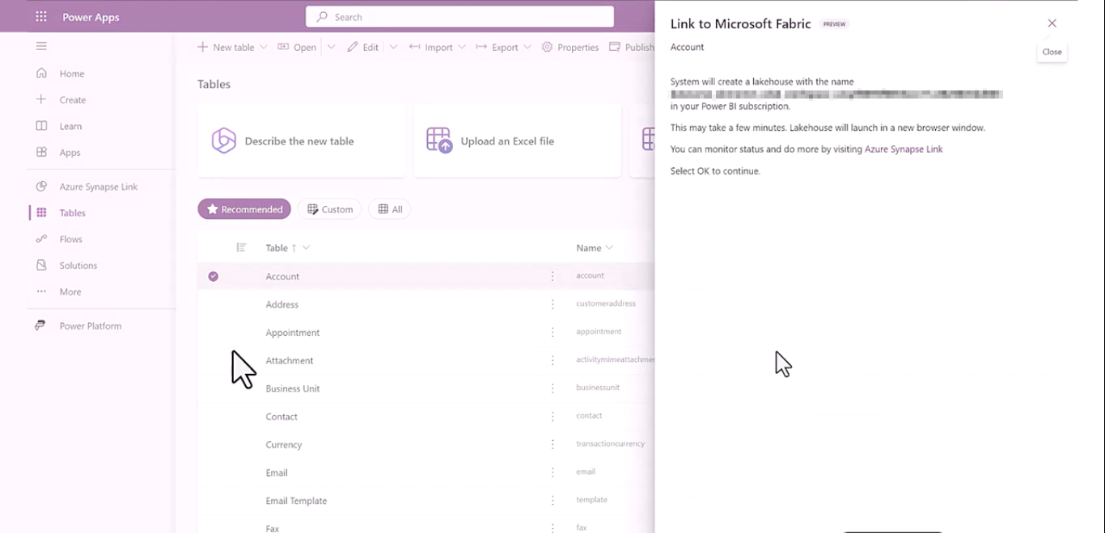The image size is (1105, 533).
Task: Open the app launcher waffle icon
Action: point(41,17)
